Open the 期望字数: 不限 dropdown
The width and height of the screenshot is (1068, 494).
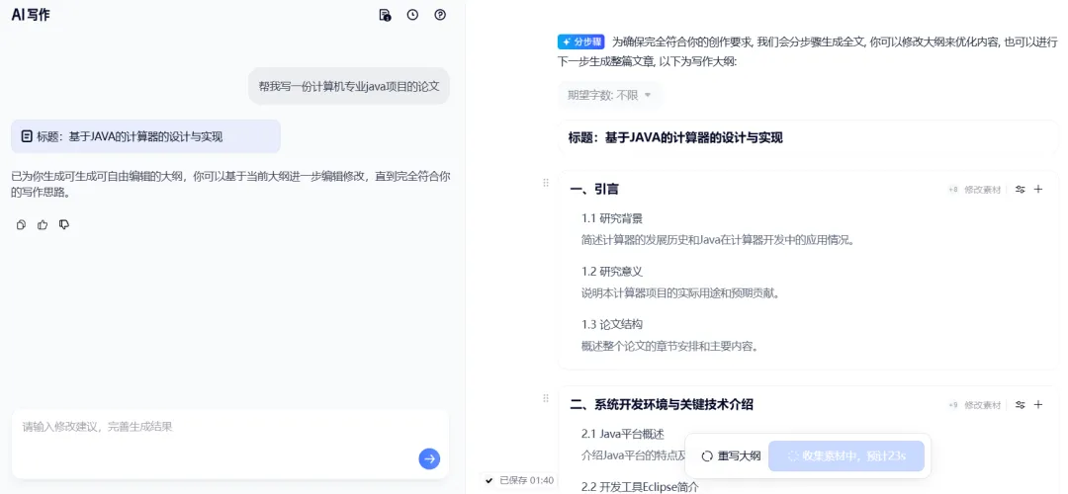pos(609,95)
